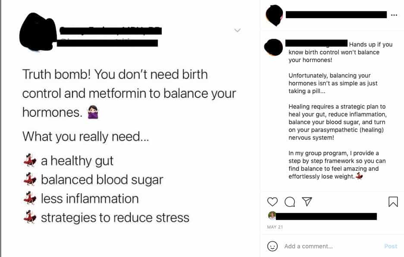Expand the tweet's chevron dropdown arrow
This screenshot has height=257, width=404.
point(237,30)
